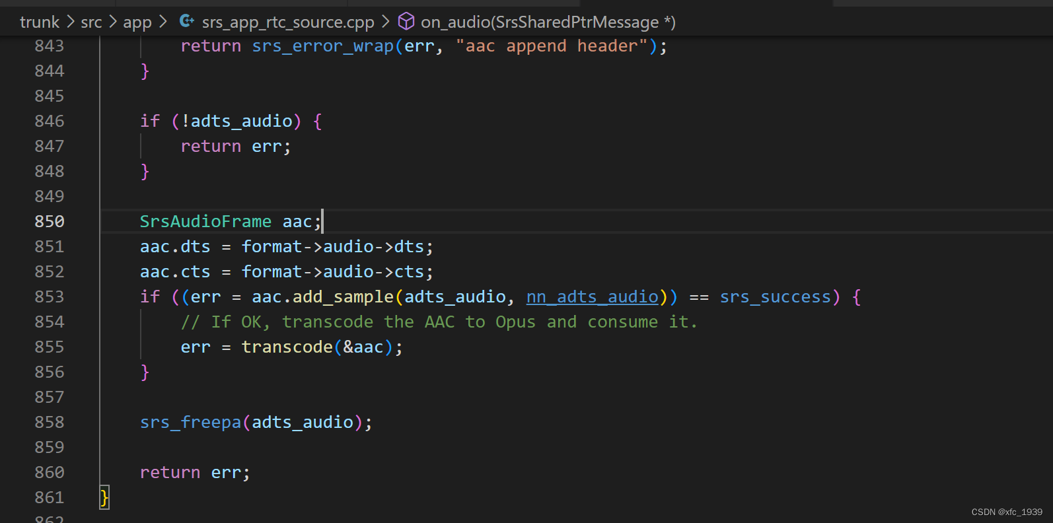Click SrsAudioFrame type name

pos(205,222)
